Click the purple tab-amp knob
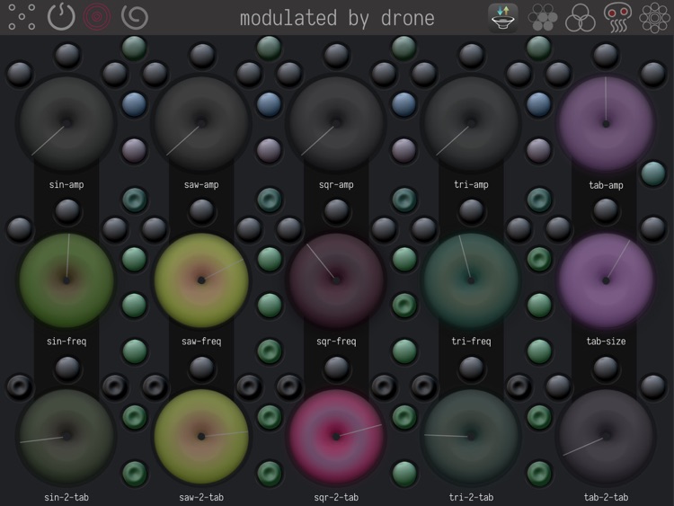 coord(606,123)
